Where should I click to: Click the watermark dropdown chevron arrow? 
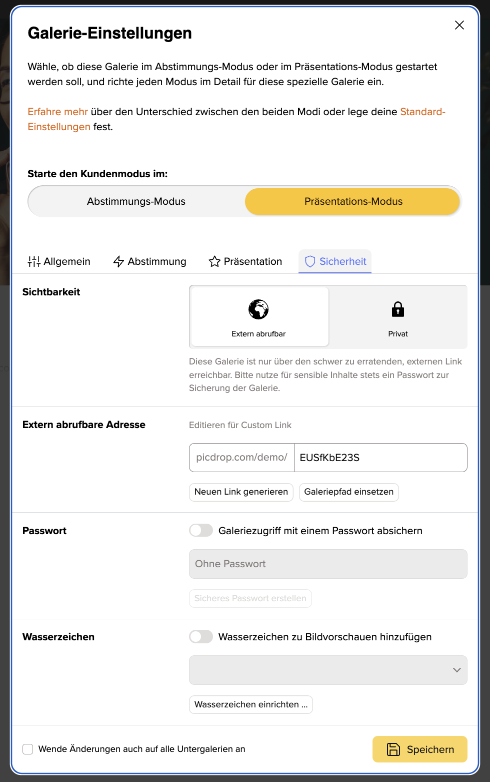click(456, 670)
